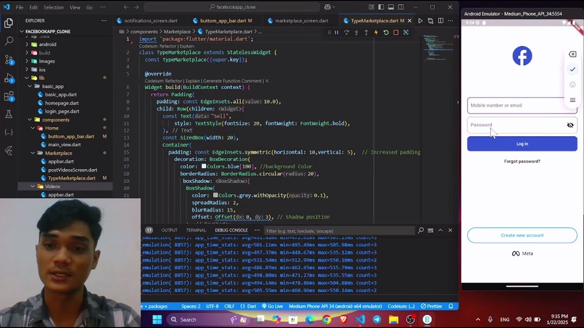
Task: Run the Dart file with play icon
Action: pyautogui.click(x=420, y=20)
